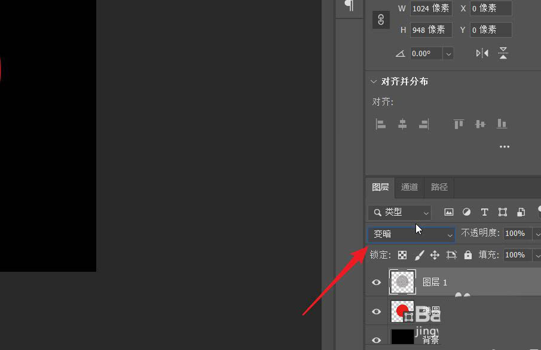
Task: Lock image pixels brush icon
Action: pyautogui.click(x=419, y=255)
